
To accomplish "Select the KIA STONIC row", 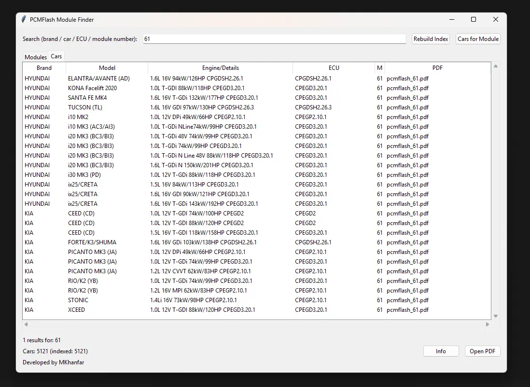I will pos(145,300).
